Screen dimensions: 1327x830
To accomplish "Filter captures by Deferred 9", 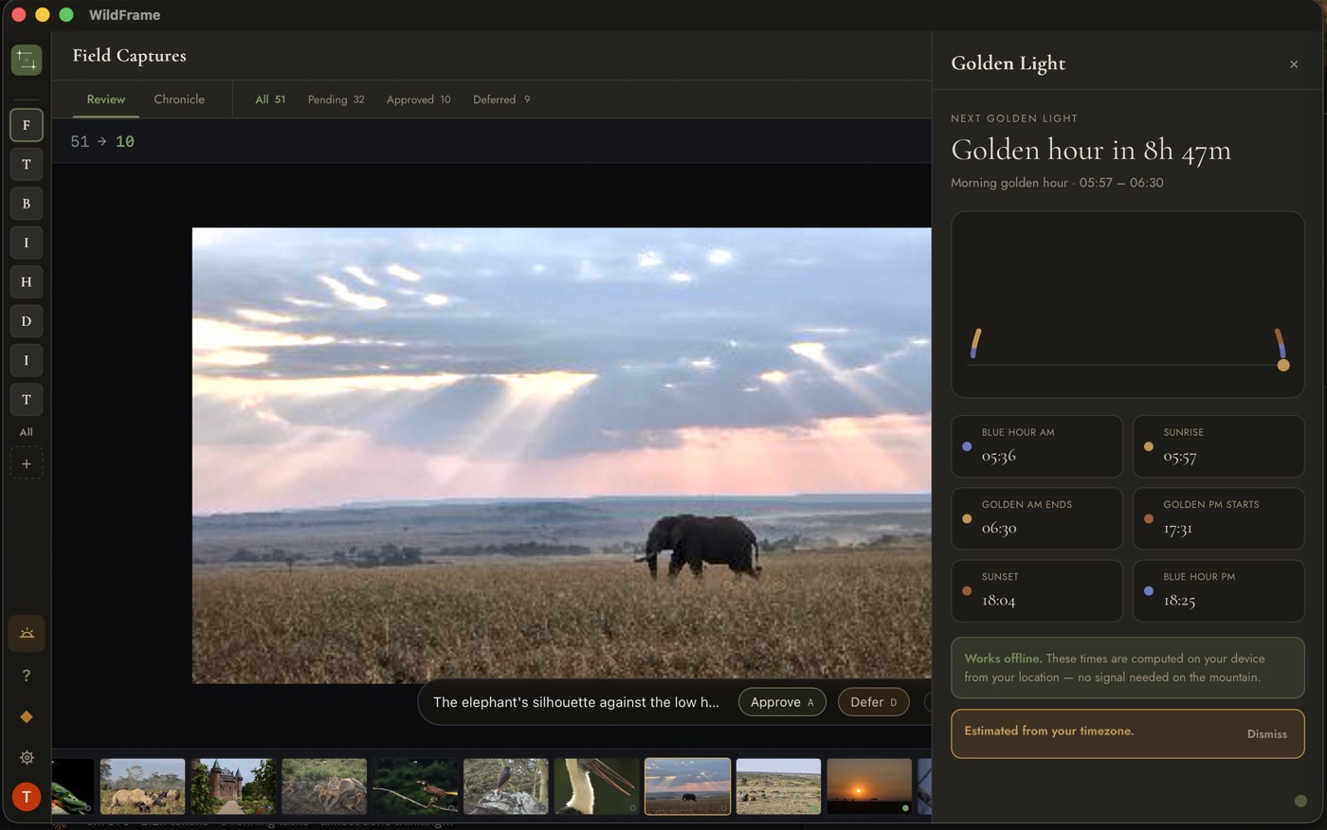I will 501,99.
